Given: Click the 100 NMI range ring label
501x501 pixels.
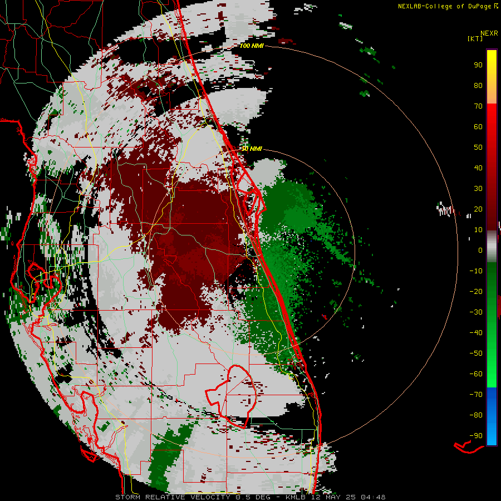Looking at the screenshot, I should point(251,46).
